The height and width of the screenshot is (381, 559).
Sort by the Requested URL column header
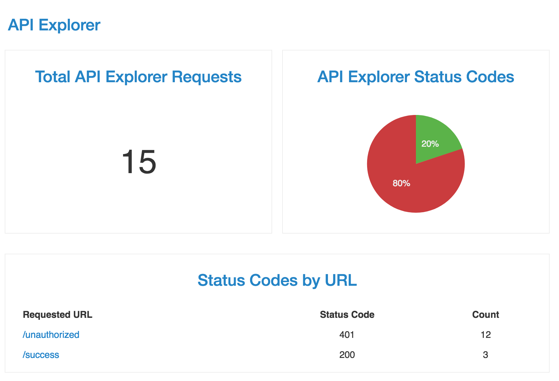click(x=58, y=314)
